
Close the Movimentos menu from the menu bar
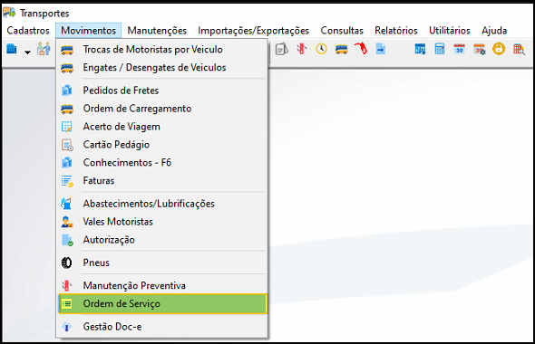88,30
